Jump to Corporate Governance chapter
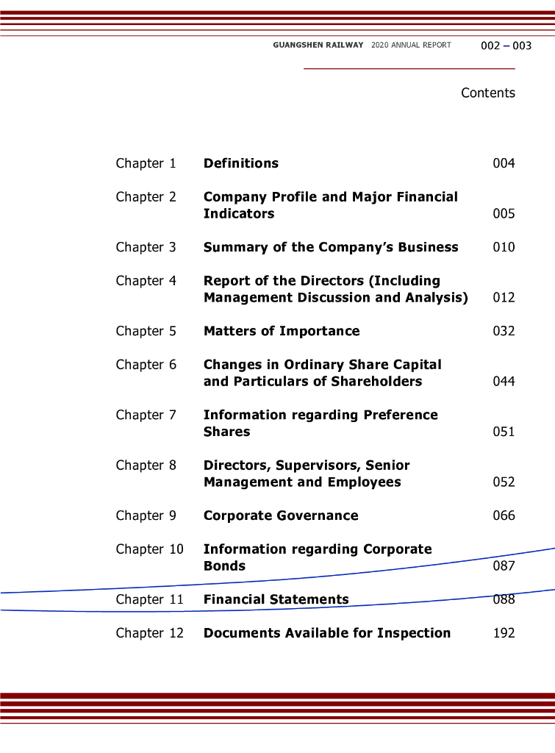Image resolution: width=555 pixels, height=753 pixels. (x=281, y=515)
